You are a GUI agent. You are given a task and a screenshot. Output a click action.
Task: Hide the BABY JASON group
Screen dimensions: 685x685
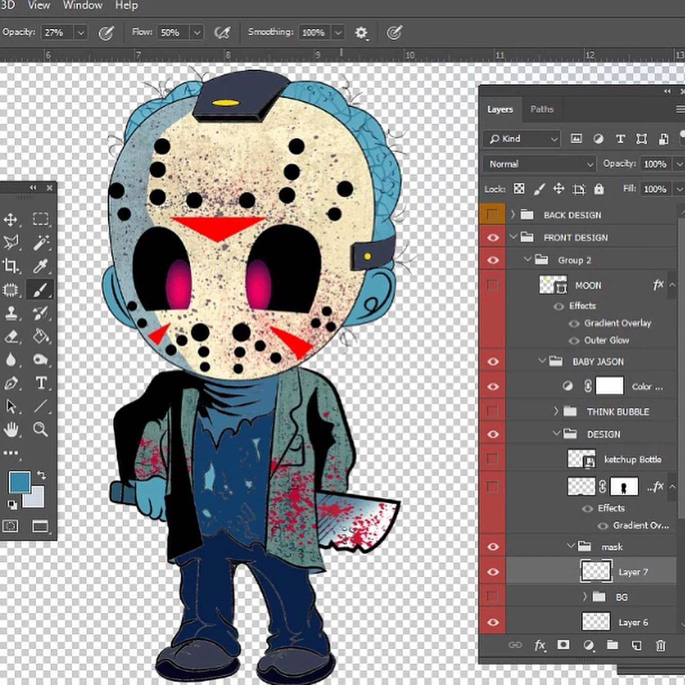pos(492,361)
